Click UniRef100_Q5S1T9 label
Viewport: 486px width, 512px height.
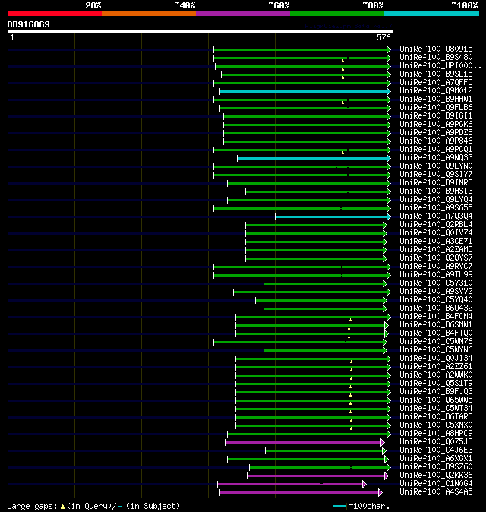pyautogui.click(x=436, y=384)
